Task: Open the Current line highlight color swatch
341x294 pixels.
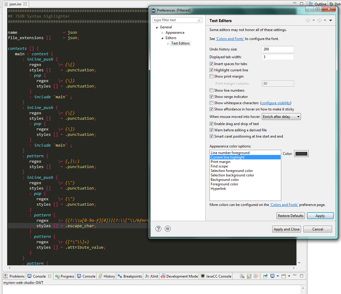Action: tap(301, 153)
